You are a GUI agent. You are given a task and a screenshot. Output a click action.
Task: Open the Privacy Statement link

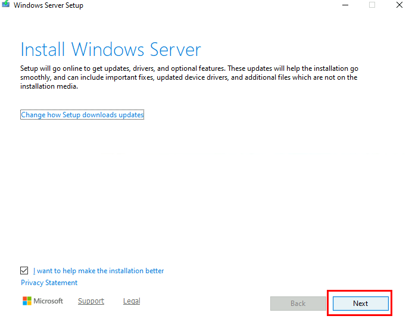coord(49,283)
